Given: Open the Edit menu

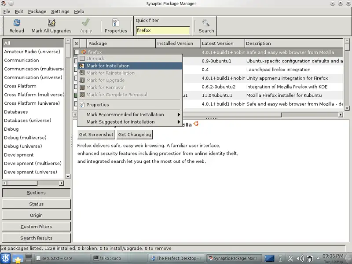Looking at the screenshot, I should pyautogui.click(x=19, y=11).
